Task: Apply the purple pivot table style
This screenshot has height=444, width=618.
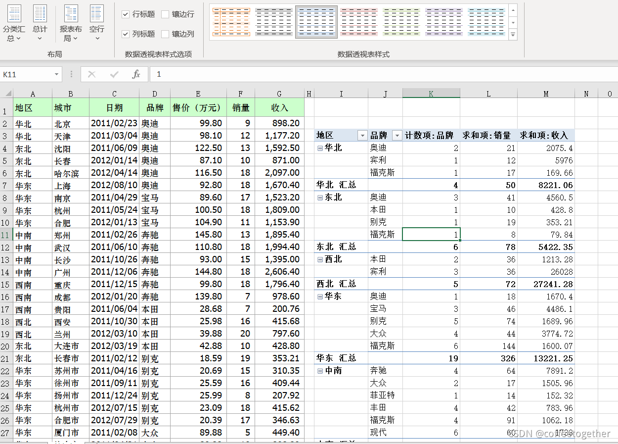Action: [444, 22]
